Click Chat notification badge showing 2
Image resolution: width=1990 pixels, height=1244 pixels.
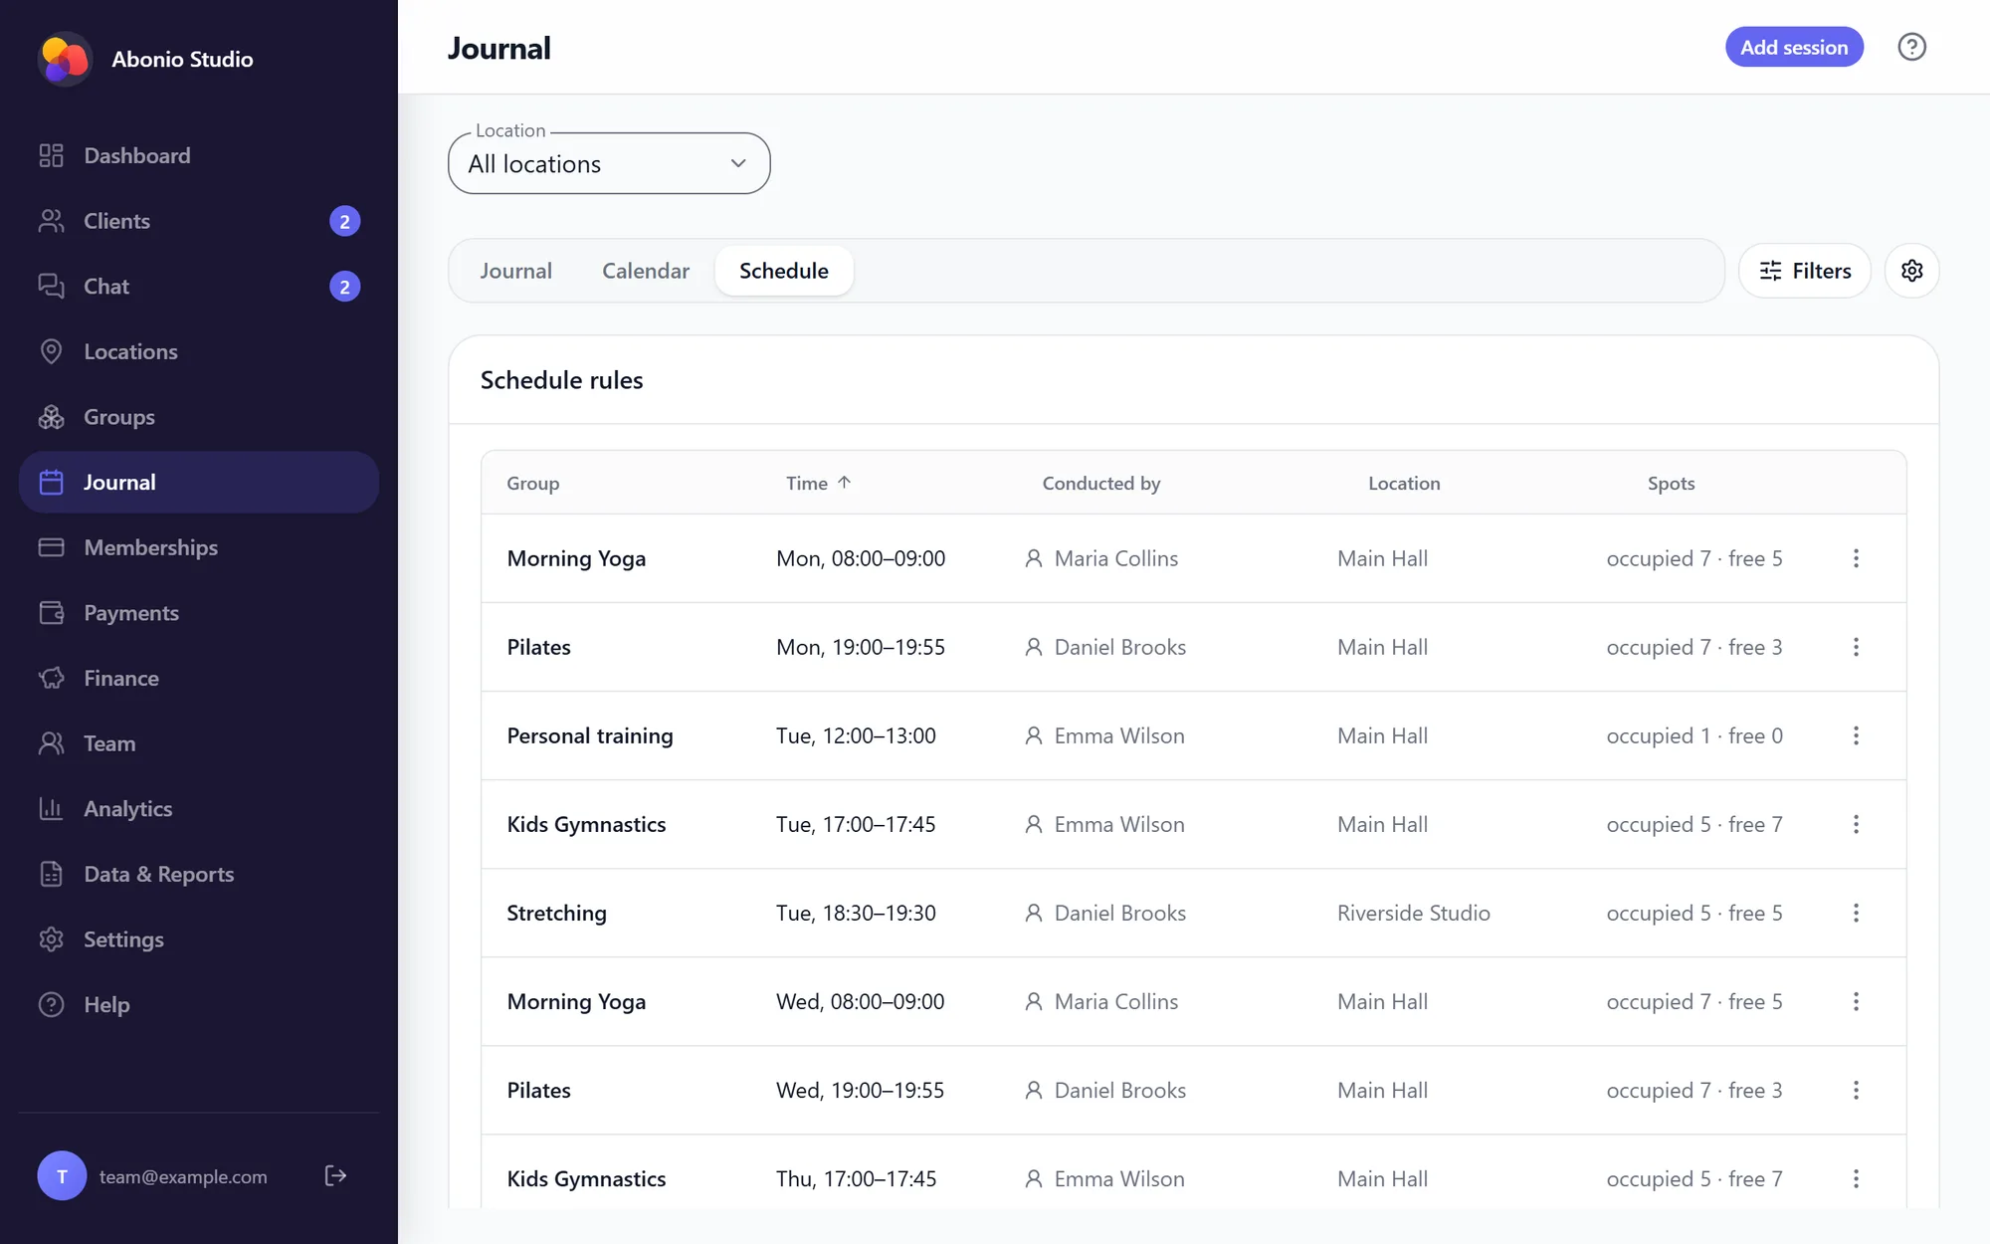(x=344, y=287)
